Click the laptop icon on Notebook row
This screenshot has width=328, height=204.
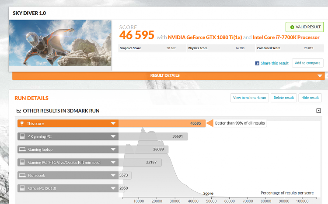22,175
